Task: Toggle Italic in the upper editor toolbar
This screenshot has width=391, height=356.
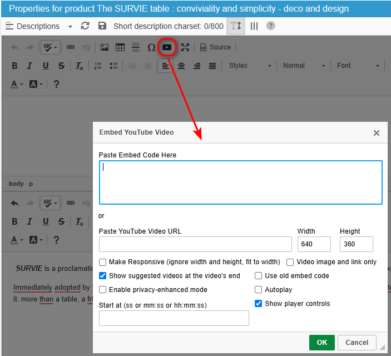Action: pyautogui.click(x=29, y=66)
